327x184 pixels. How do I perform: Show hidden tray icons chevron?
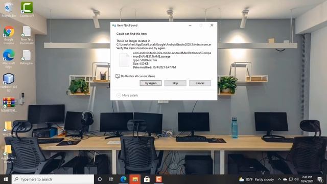[279, 179]
